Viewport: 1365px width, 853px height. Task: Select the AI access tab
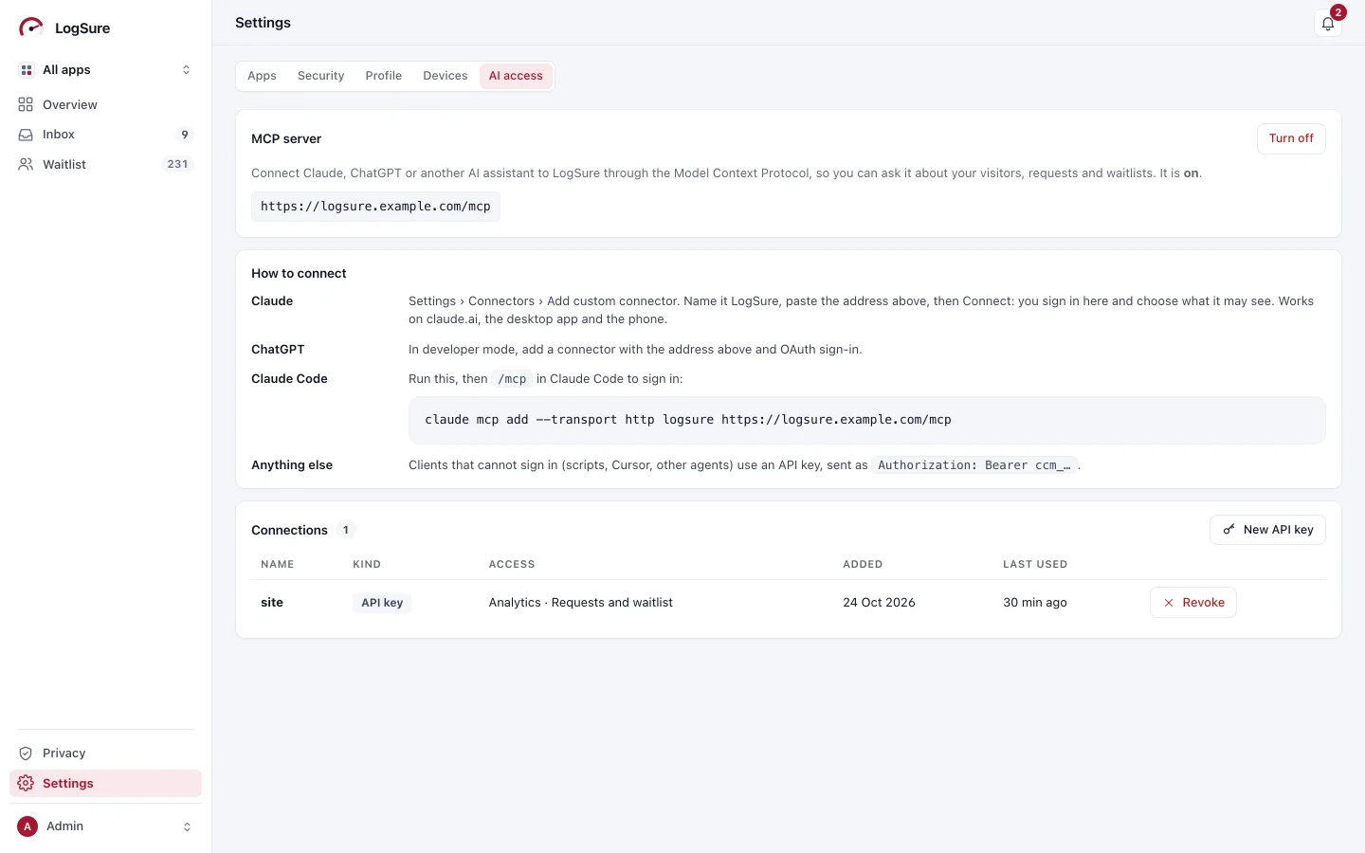click(516, 76)
